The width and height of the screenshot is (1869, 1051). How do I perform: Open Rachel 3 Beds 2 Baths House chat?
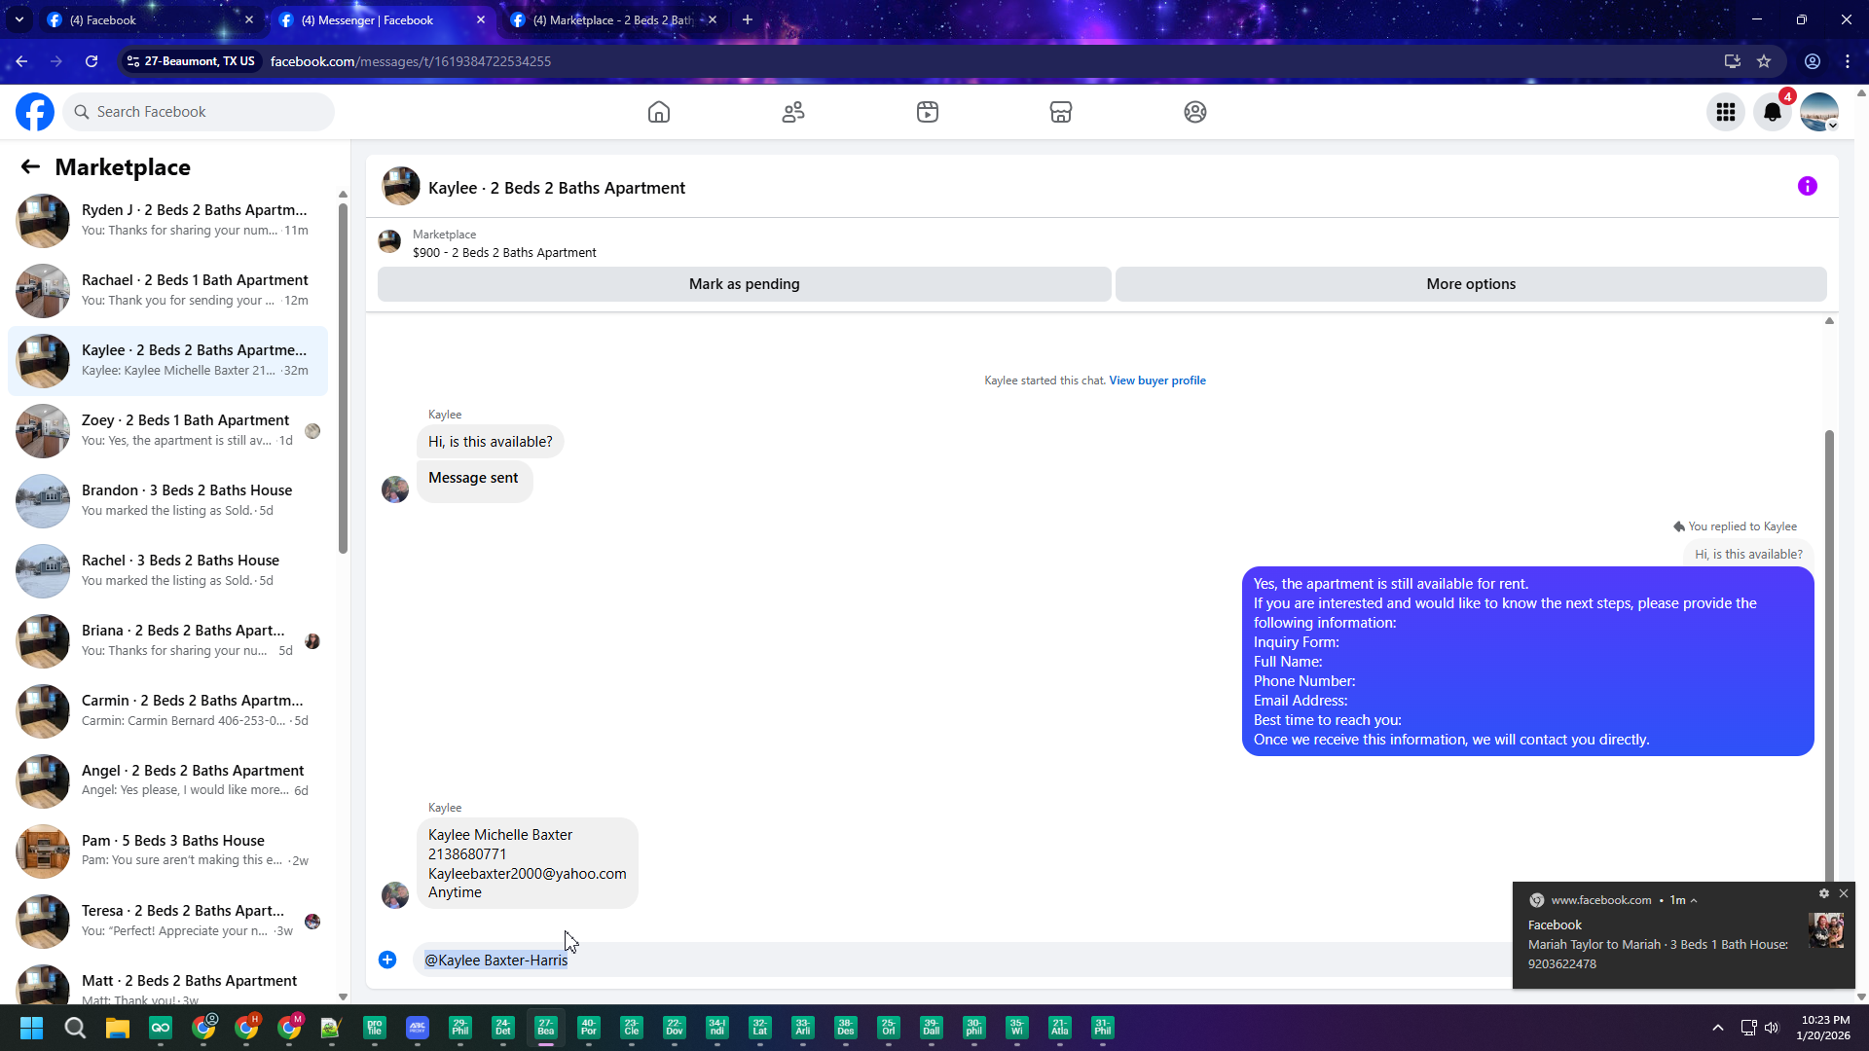(167, 570)
